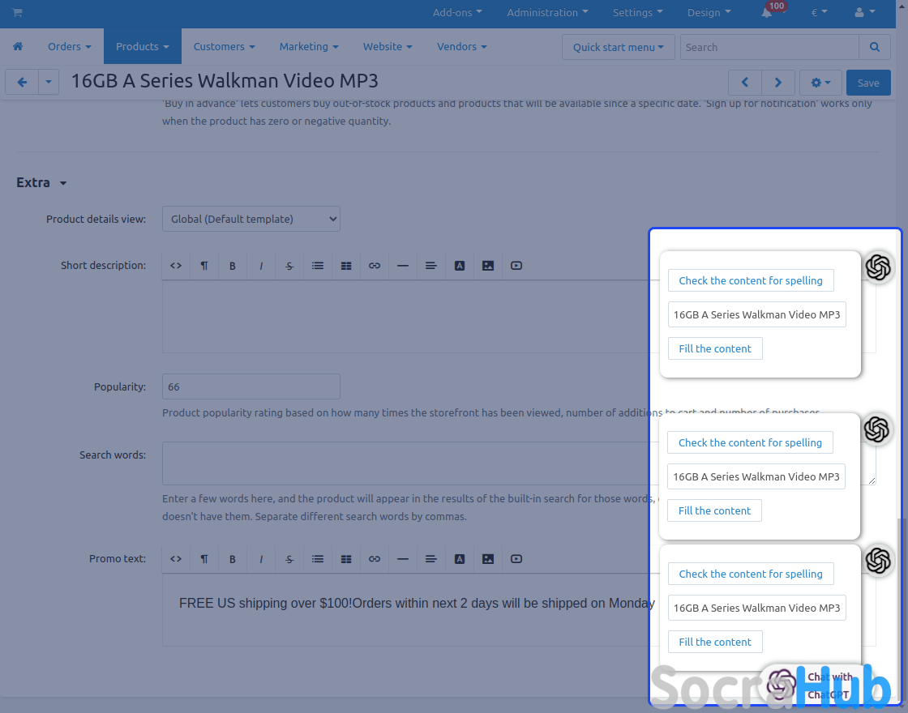
Task: Click ChatGPT logo beside the top popup
Action: click(x=877, y=267)
